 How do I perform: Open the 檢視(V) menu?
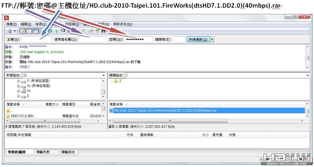(41, 24)
